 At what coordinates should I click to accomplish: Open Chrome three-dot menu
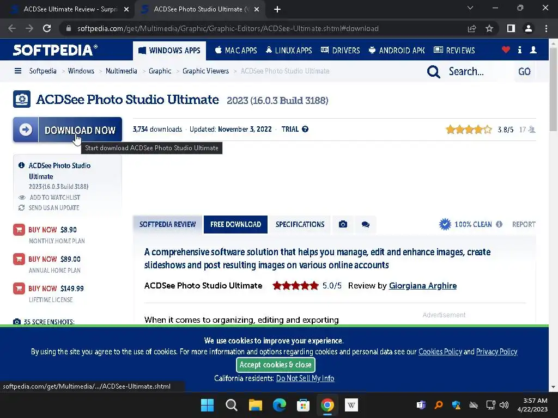(546, 28)
